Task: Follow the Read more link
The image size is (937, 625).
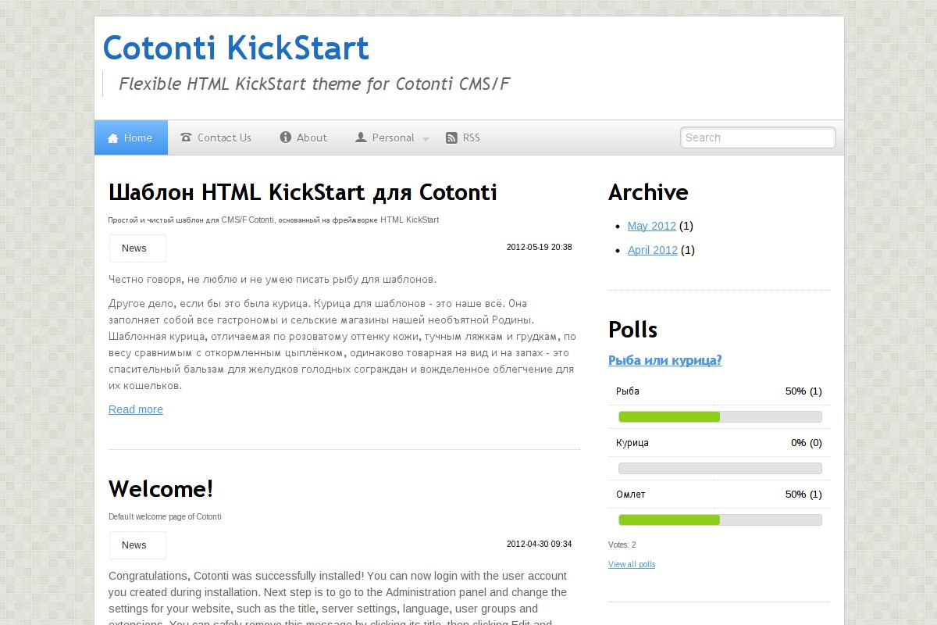Action: click(x=136, y=409)
